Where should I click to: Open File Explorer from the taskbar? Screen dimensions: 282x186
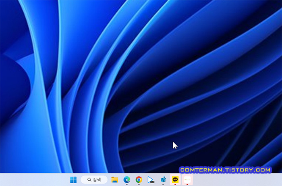pos(114,180)
